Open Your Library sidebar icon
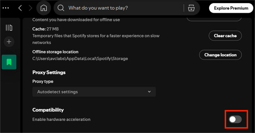 [x=9, y=28]
